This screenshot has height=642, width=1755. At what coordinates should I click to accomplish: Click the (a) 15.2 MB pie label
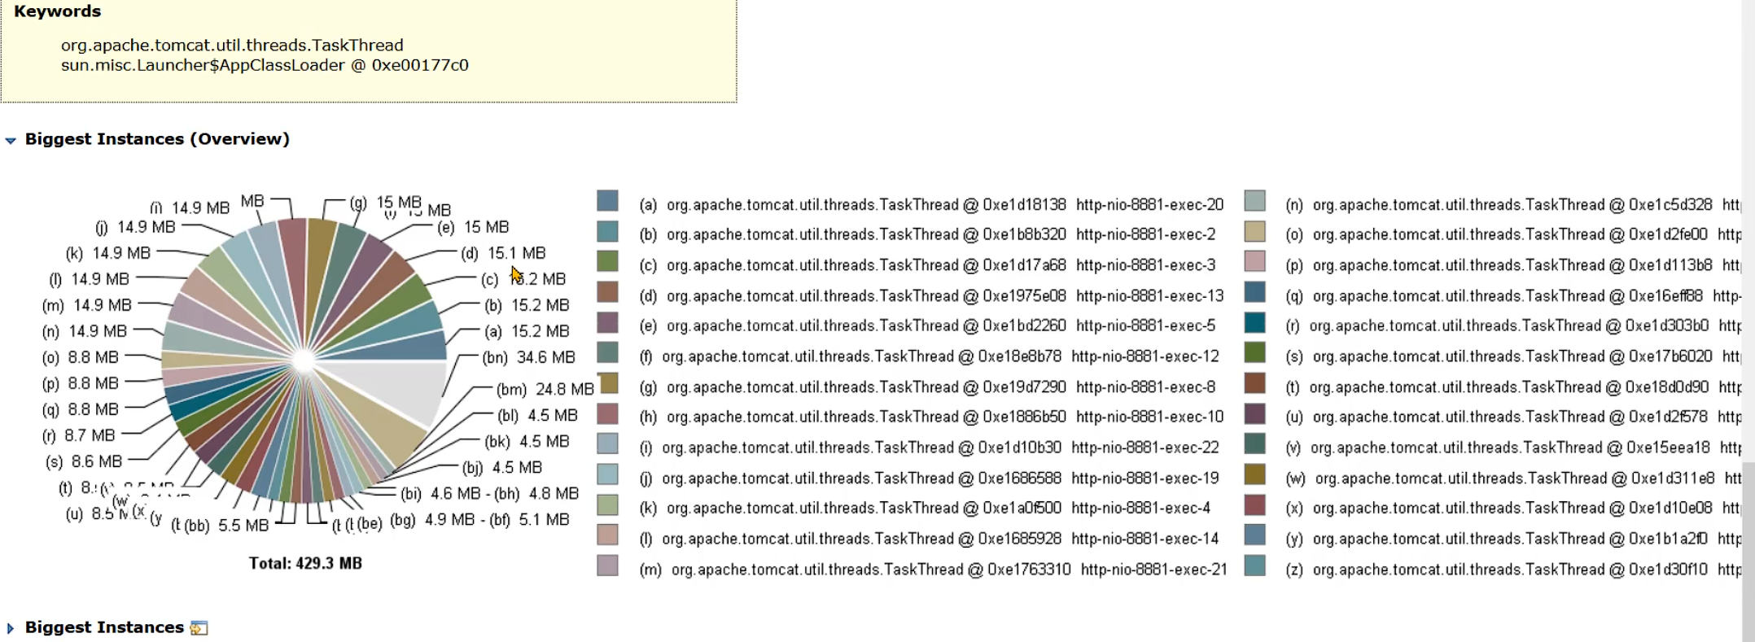click(x=527, y=331)
